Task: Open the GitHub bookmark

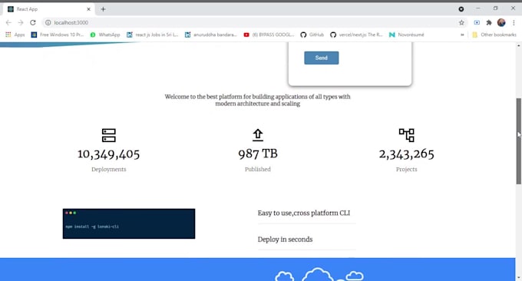Action: click(x=312, y=35)
